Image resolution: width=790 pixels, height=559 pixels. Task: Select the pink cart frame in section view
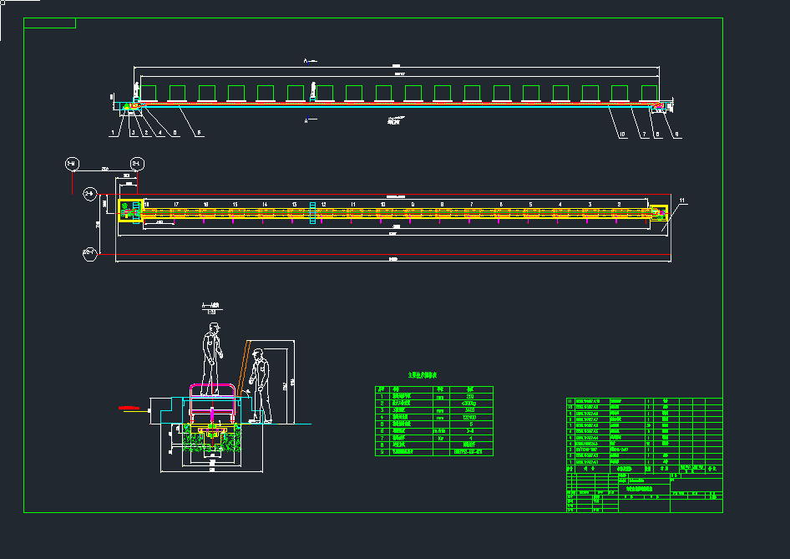click(x=215, y=404)
